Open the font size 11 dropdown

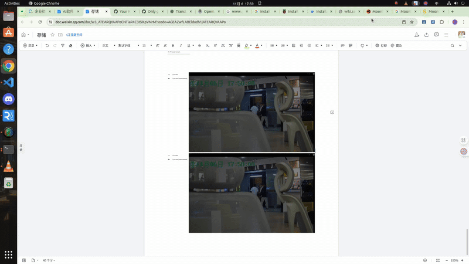145,45
